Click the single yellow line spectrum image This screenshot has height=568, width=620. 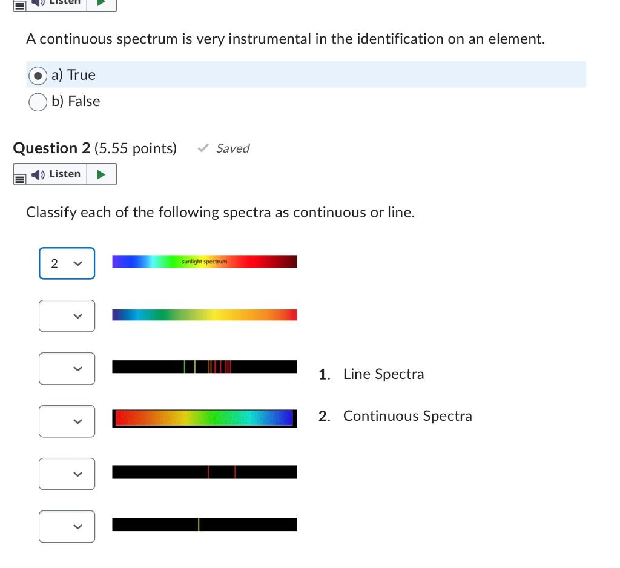point(205,524)
